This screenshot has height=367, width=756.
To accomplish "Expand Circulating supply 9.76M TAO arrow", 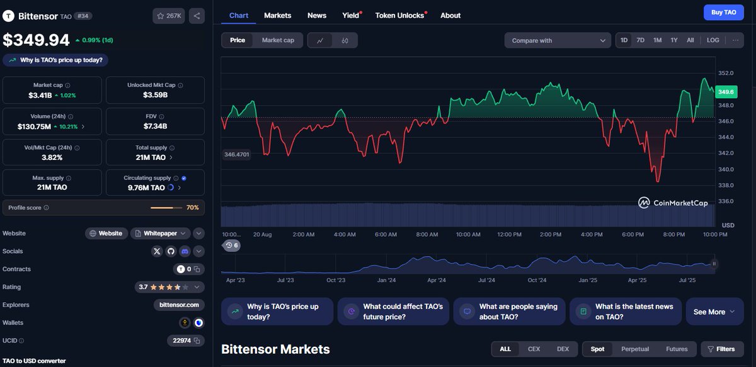I will [180, 188].
